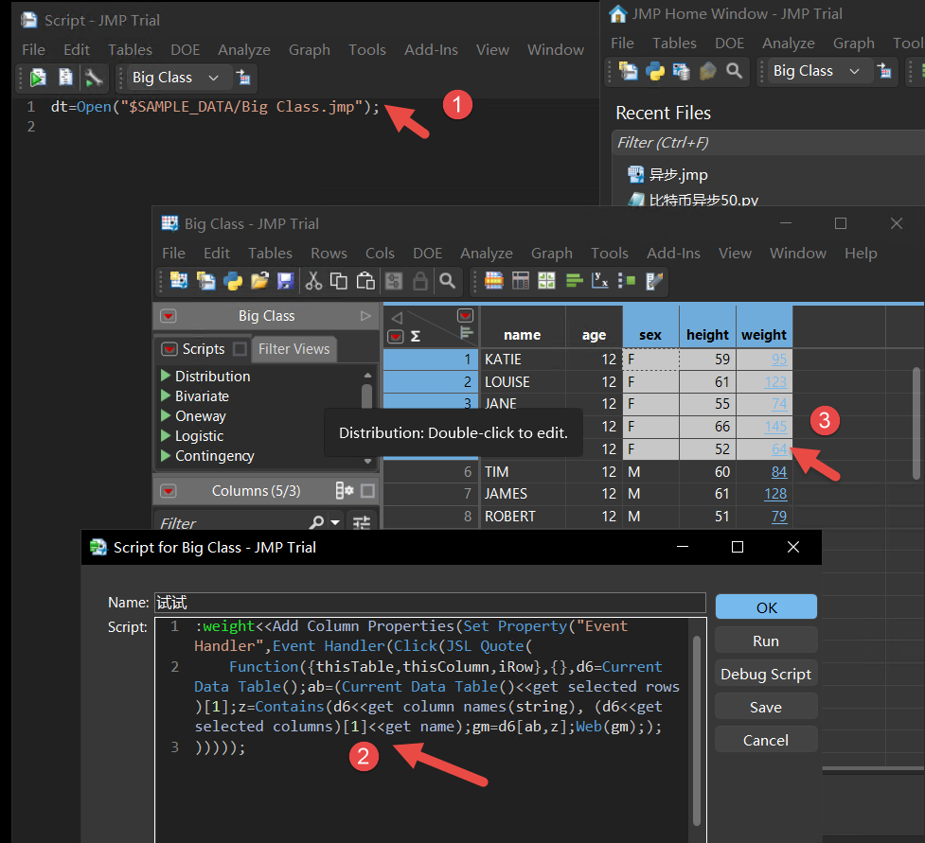The height and width of the screenshot is (843, 925).
Task: Run the Contingency table script
Action: point(166,456)
